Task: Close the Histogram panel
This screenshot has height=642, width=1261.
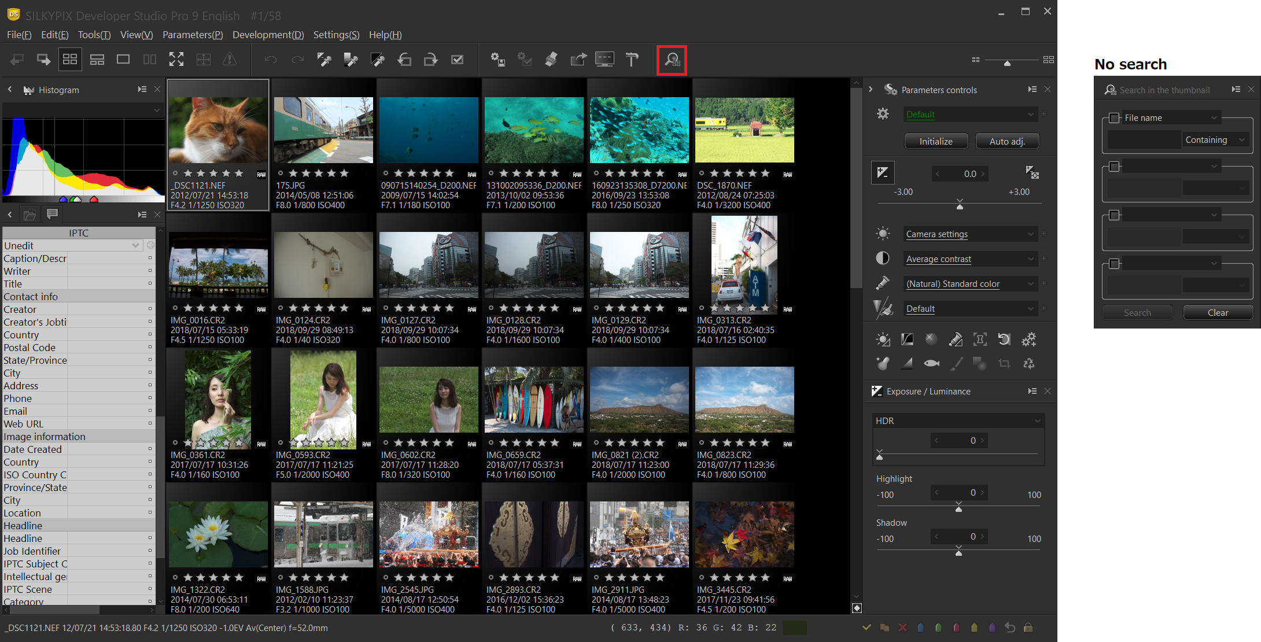Action: tap(157, 90)
